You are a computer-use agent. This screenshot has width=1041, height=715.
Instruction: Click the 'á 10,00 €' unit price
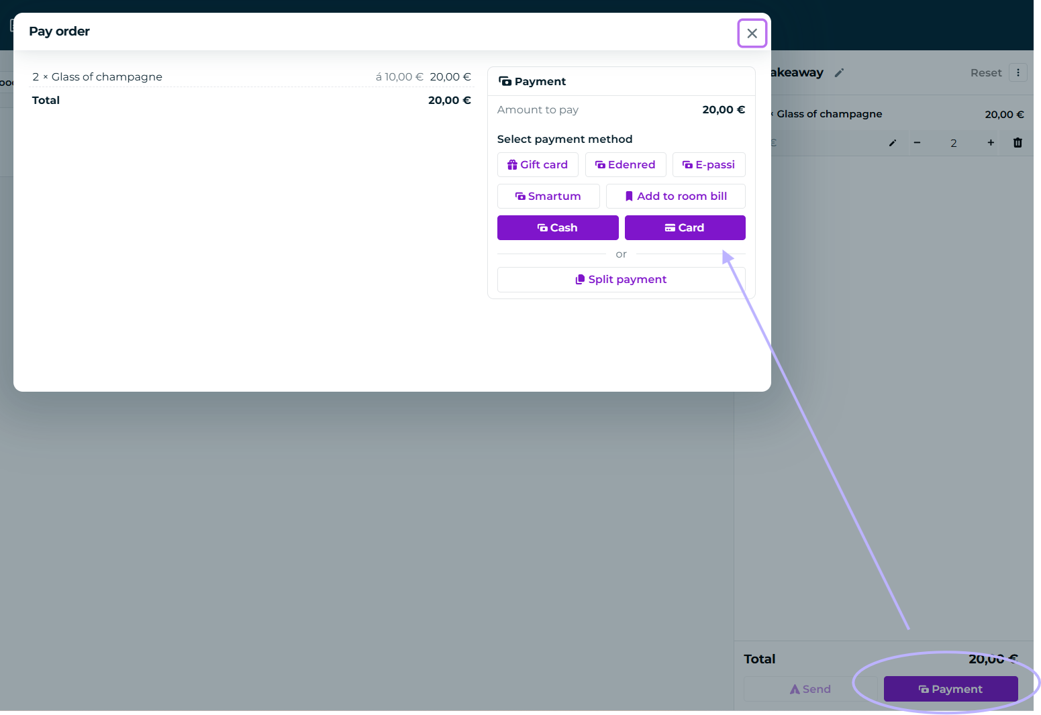(399, 76)
